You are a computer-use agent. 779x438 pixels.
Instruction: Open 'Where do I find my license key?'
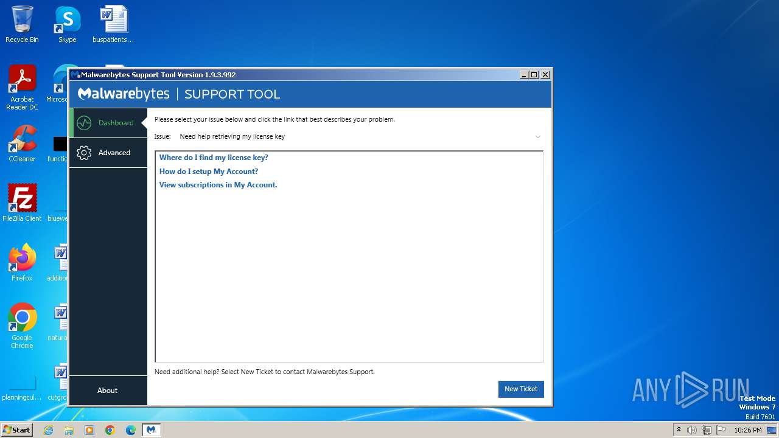click(214, 158)
